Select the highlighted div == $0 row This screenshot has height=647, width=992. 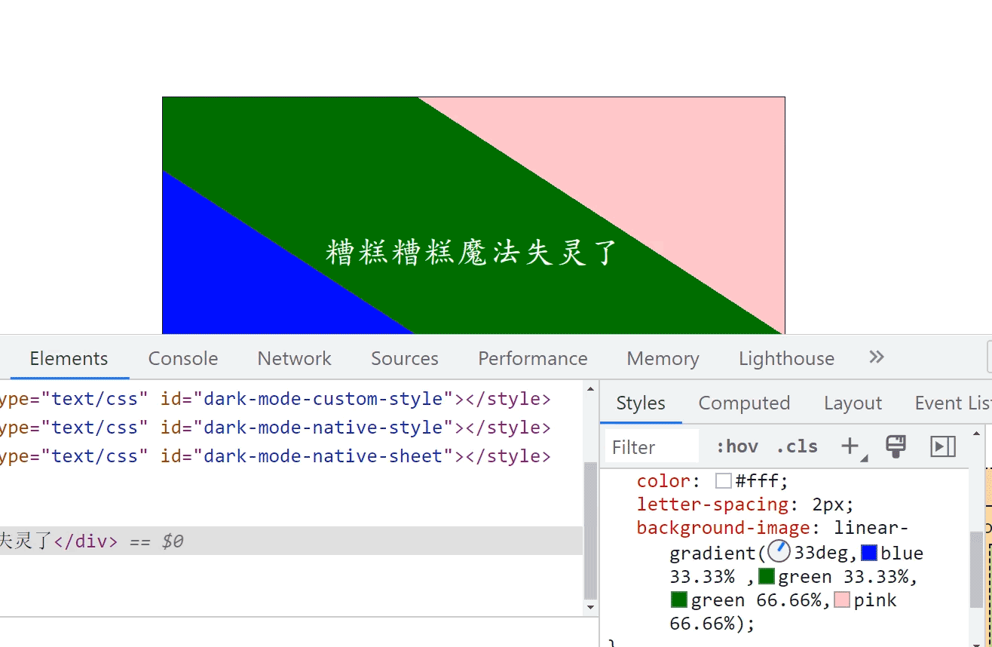coord(291,541)
